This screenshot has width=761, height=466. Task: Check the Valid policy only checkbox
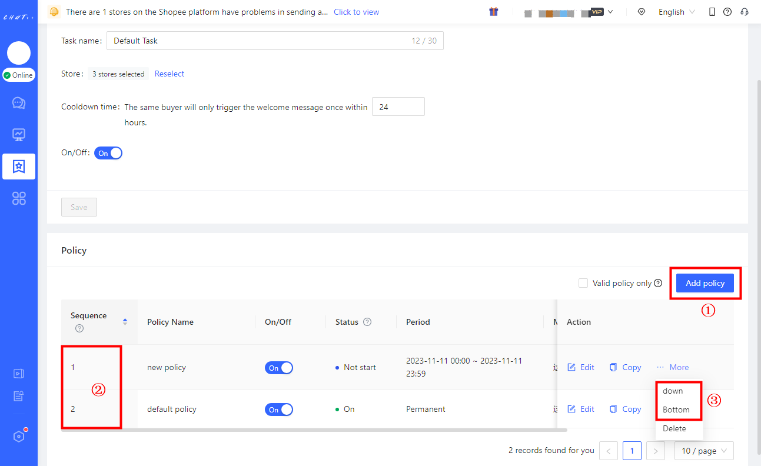[x=583, y=283]
